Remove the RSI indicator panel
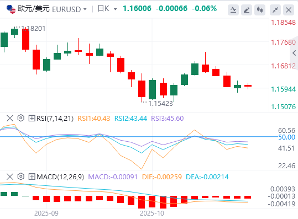298x219 pixels. point(10,118)
